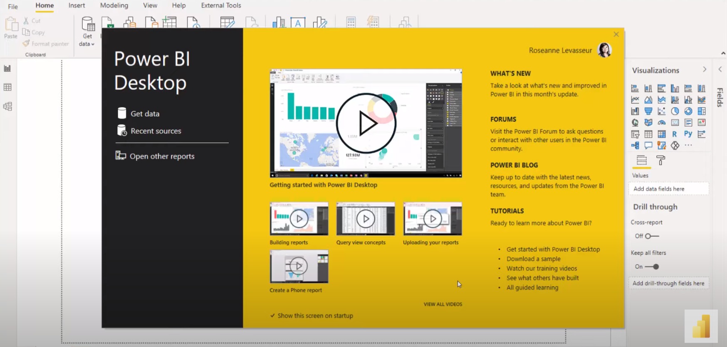Select the Donut chart visual
Screen dimensions: 727x347
(x=688, y=111)
